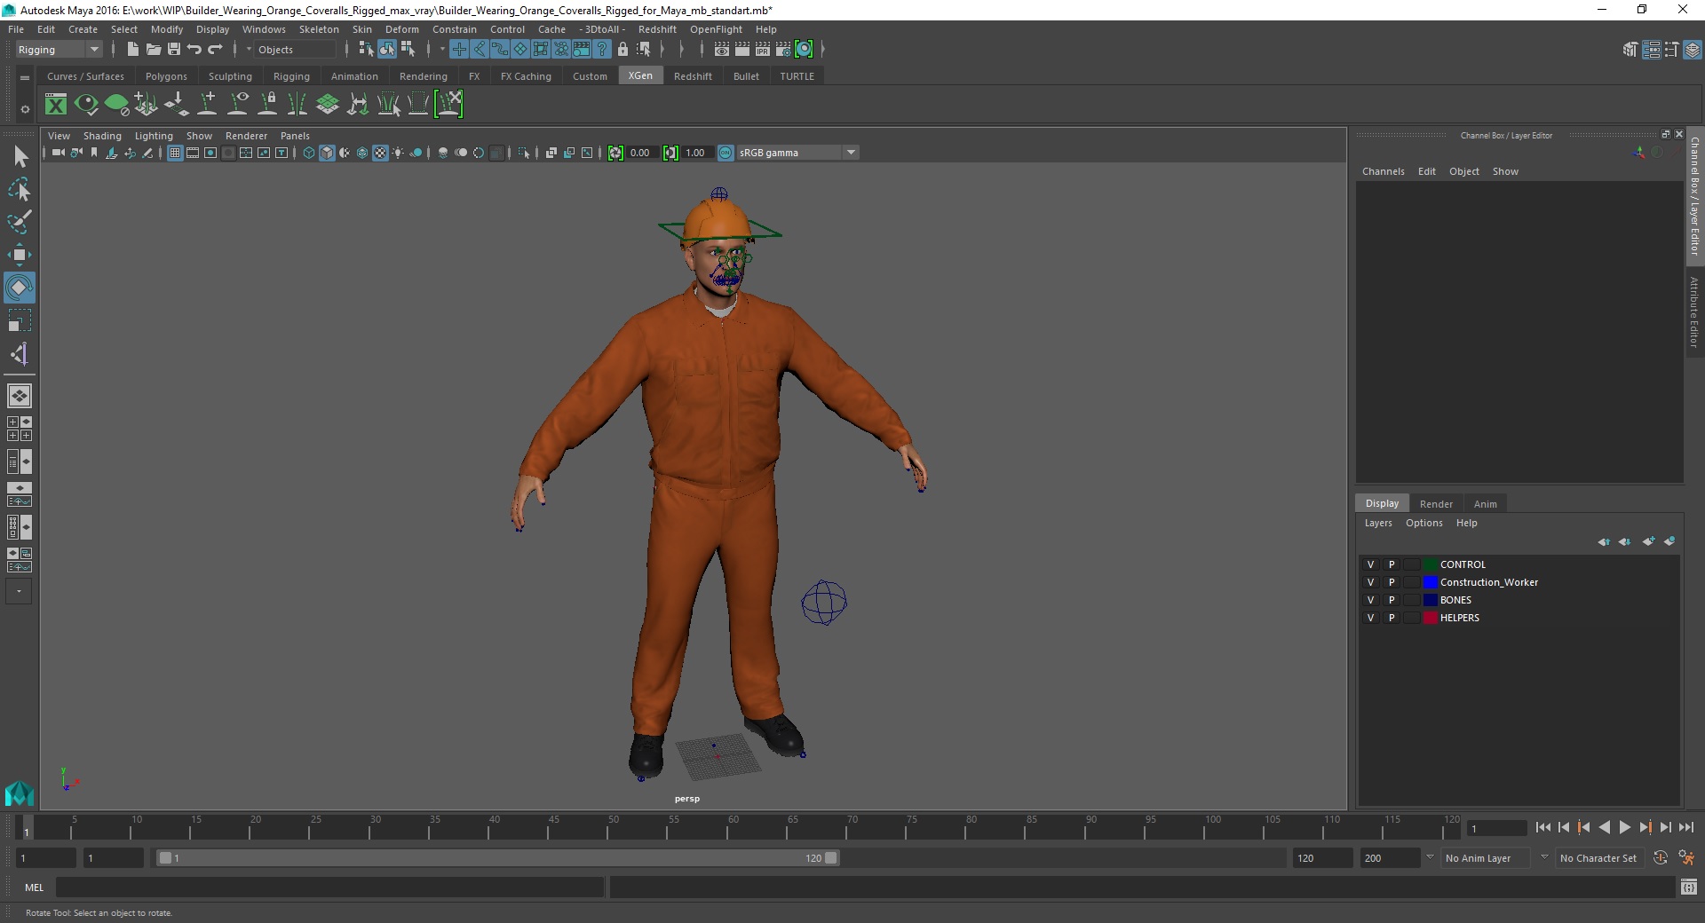
Task: Click the MEL command line input field
Action: coord(330,887)
